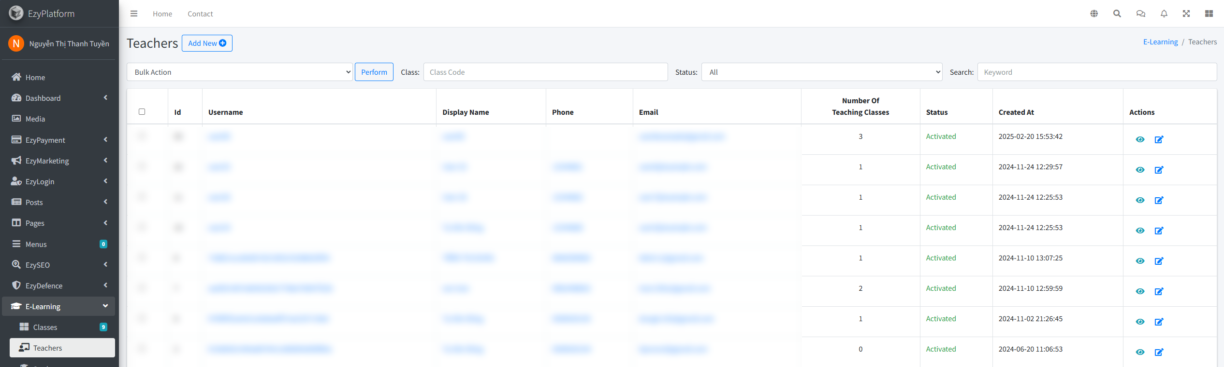Open the Bulk Action dropdown

point(240,72)
